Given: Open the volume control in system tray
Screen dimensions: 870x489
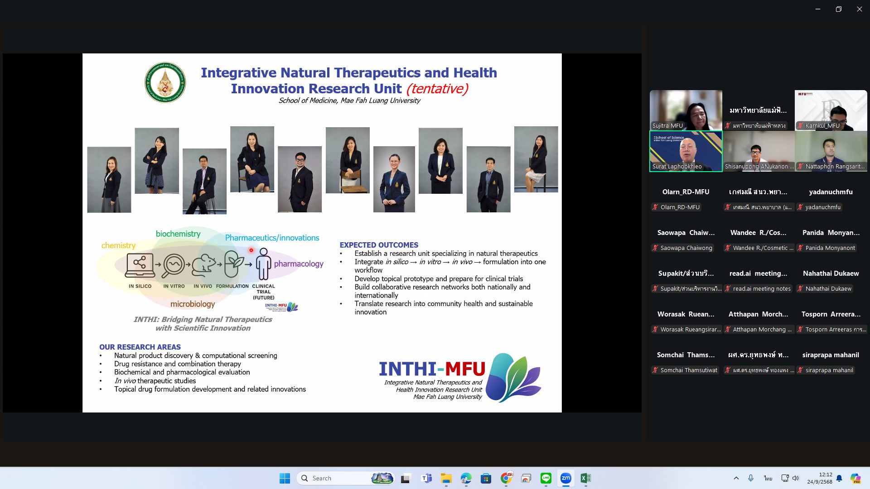Looking at the screenshot, I should coord(796,478).
